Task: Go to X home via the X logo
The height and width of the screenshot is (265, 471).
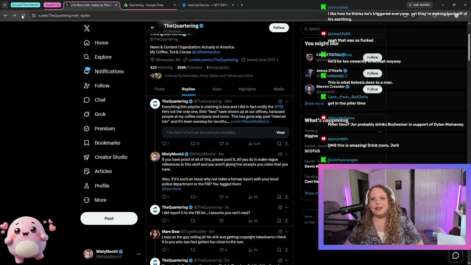Action: coord(87,28)
